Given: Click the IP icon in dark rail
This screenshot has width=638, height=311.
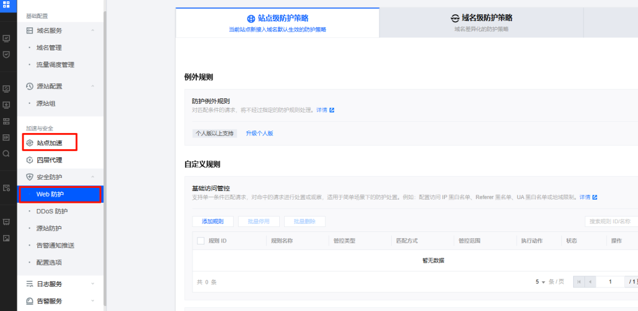Looking at the screenshot, I should (6, 137).
